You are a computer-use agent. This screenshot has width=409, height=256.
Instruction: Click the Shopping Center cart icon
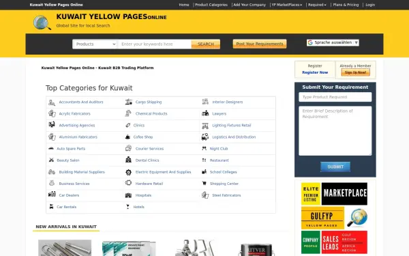pos(204,184)
